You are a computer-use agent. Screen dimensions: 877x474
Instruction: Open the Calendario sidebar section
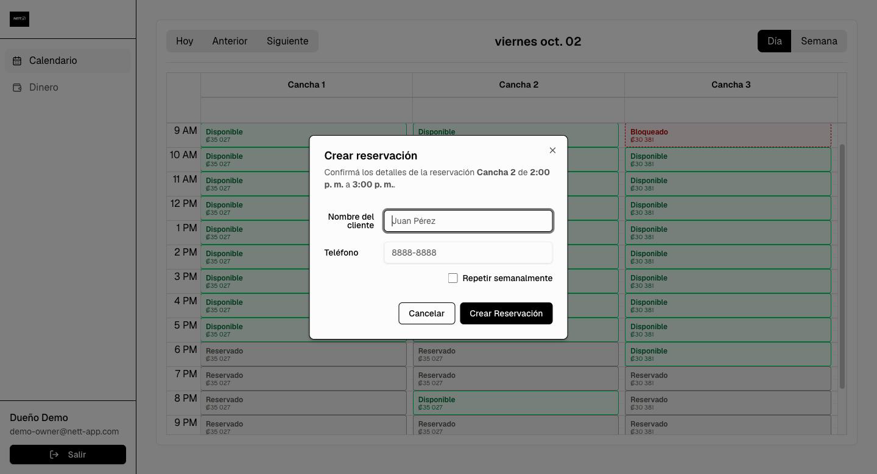pyautogui.click(x=68, y=61)
